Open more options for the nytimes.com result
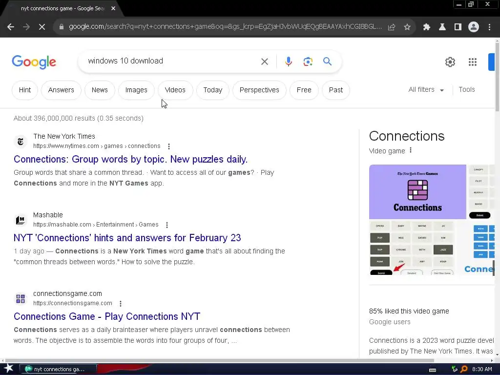Image resolution: width=500 pixels, height=375 pixels. (168, 146)
